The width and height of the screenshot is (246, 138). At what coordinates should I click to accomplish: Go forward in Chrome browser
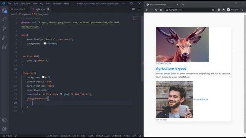[x=151, y=10]
